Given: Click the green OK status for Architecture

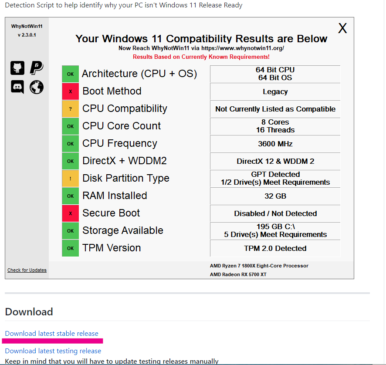Looking at the screenshot, I should click(x=71, y=74).
